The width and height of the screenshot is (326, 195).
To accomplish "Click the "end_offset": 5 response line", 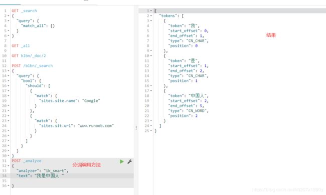I will [x=186, y=105].
